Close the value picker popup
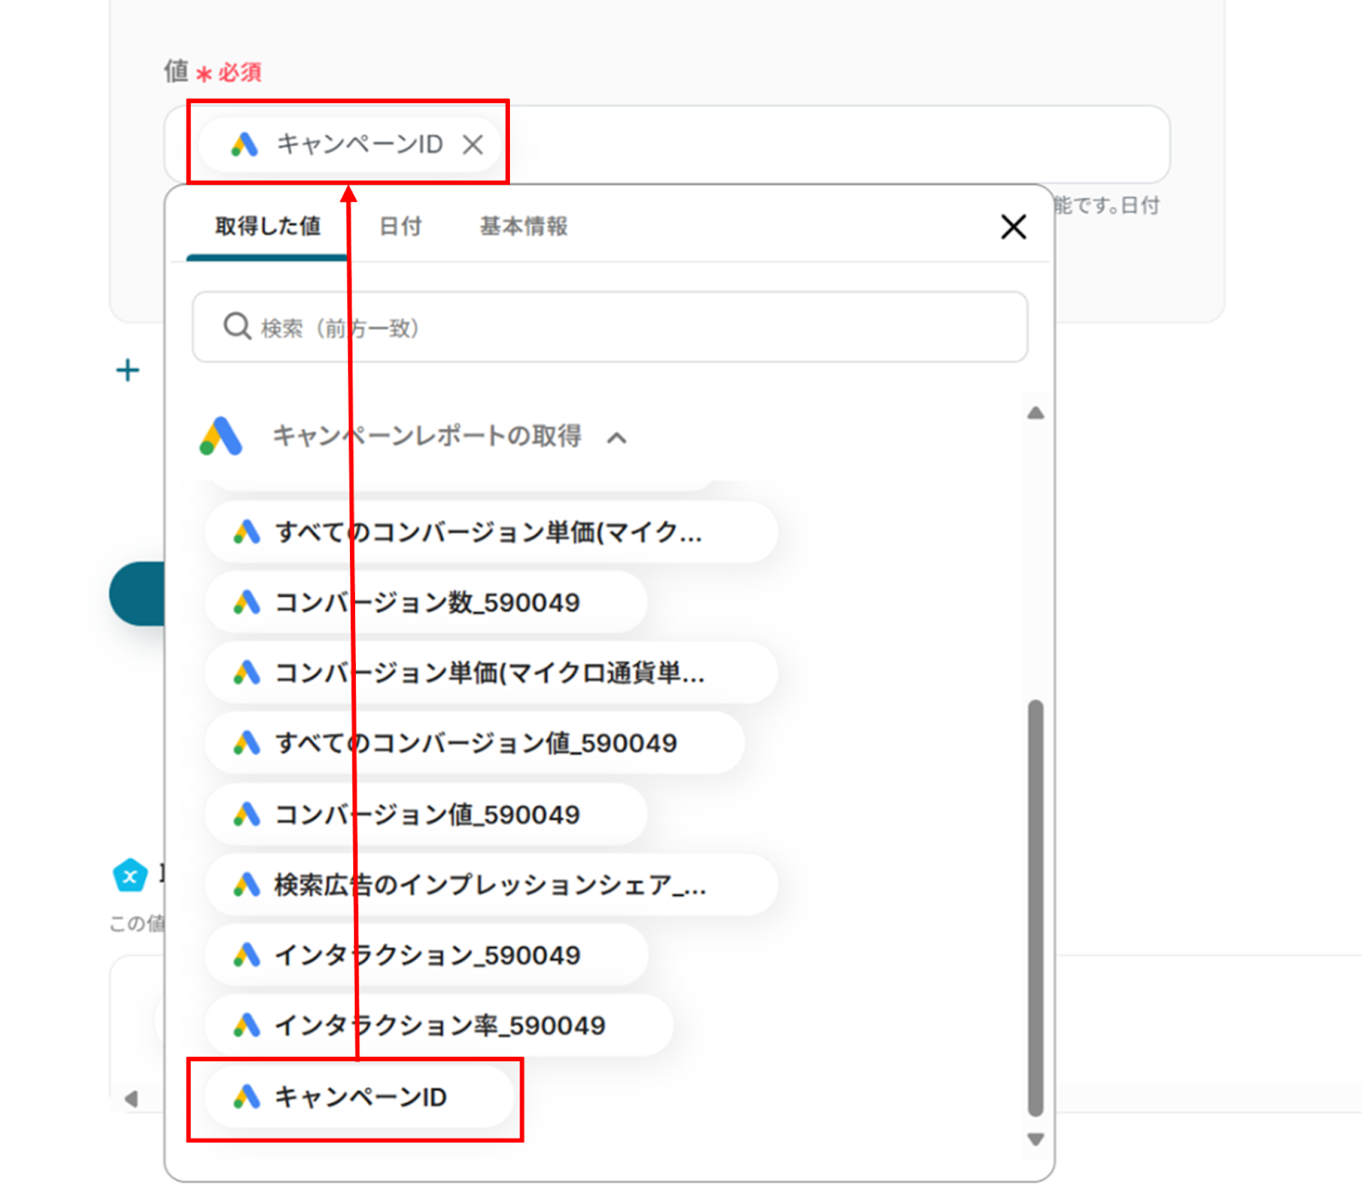1362x1188 pixels. click(x=1013, y=227)
